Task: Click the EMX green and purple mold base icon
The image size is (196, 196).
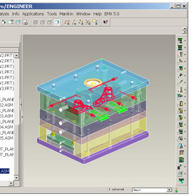Action: click(180, 47)
